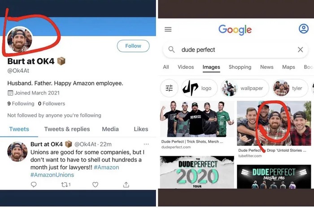Image resolution: width=314 pixels, height=209 pixels.
Task: Open the Google hamburger menu
Action: [x=168, y=30]
